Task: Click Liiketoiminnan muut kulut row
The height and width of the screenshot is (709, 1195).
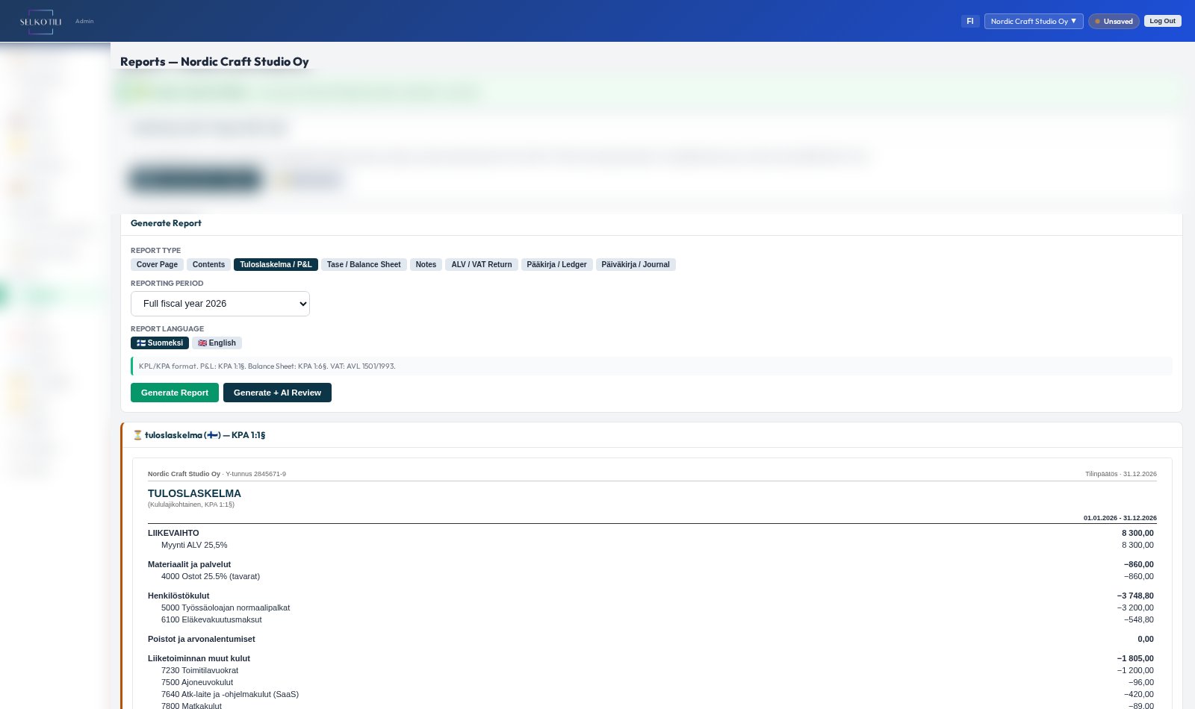Action: [x=652, y=658]
